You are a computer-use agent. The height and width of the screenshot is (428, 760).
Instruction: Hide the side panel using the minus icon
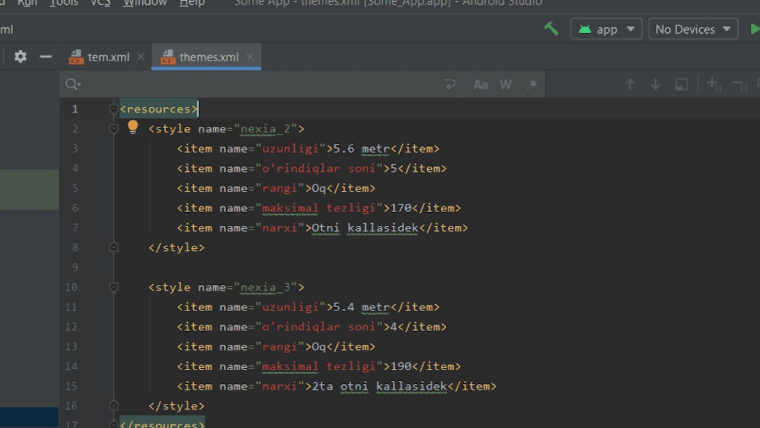tap(46, 56)
